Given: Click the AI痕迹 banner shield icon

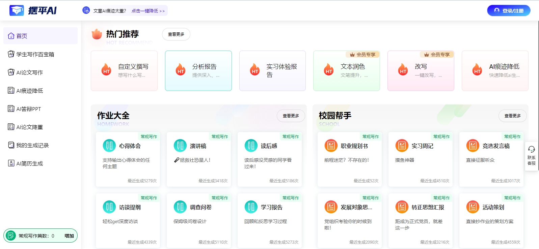Looking at the screenshot, I should click(x=86, y=10).
